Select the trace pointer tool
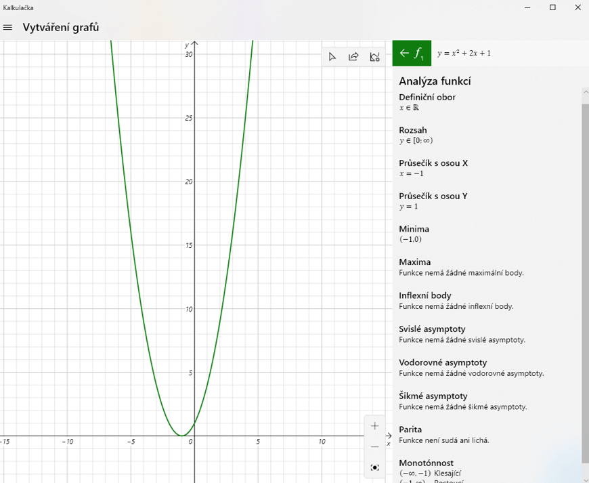Viewport: 589px width, 483px height. tap(332, 57)
